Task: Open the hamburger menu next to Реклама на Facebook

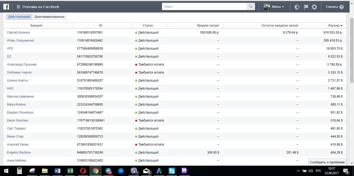Action: coord(18,7)
